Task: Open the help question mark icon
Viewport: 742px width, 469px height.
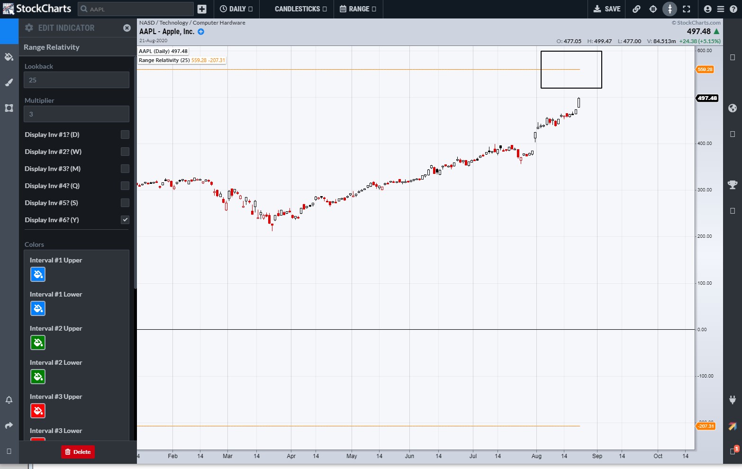Action: click(x=733, y=9)
